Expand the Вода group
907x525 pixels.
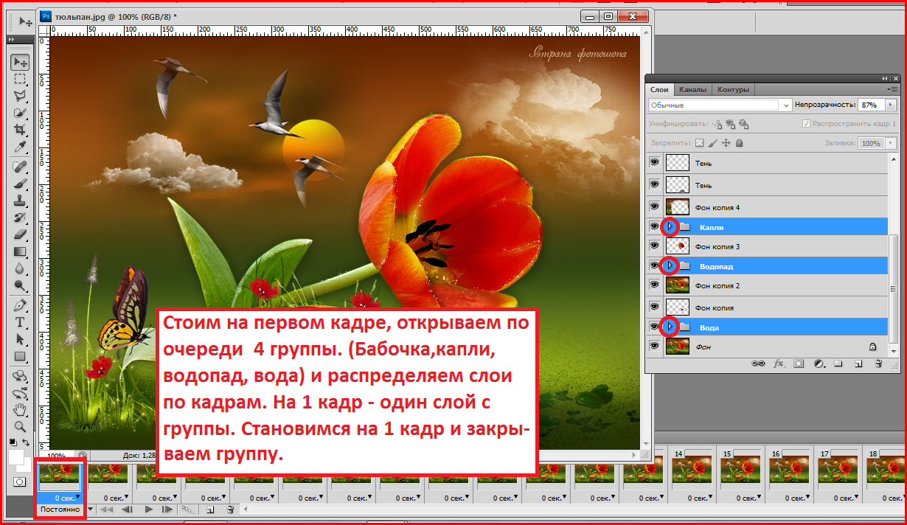(x=670, y=326)
